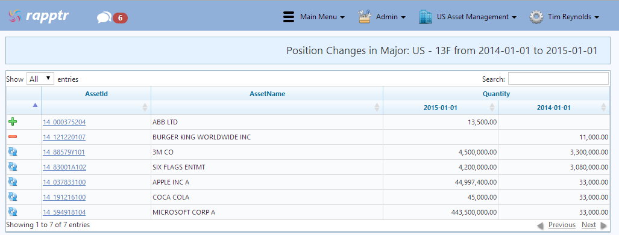Expand the US Asset Management dropdown
619x235 pixels.
coord(477,17)
